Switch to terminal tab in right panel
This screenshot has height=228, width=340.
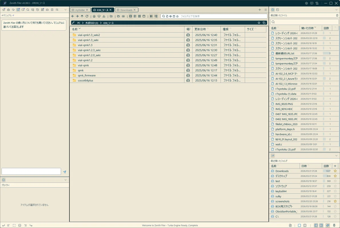click(x=278, y=10)
